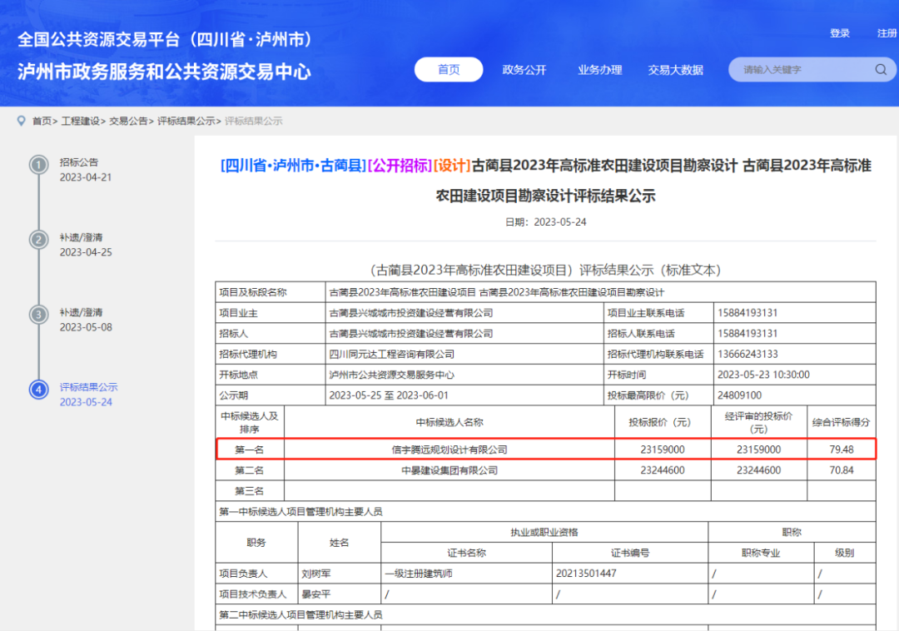Click the highlighted step circle 4 评标结果公示

(x=39, y=390)
